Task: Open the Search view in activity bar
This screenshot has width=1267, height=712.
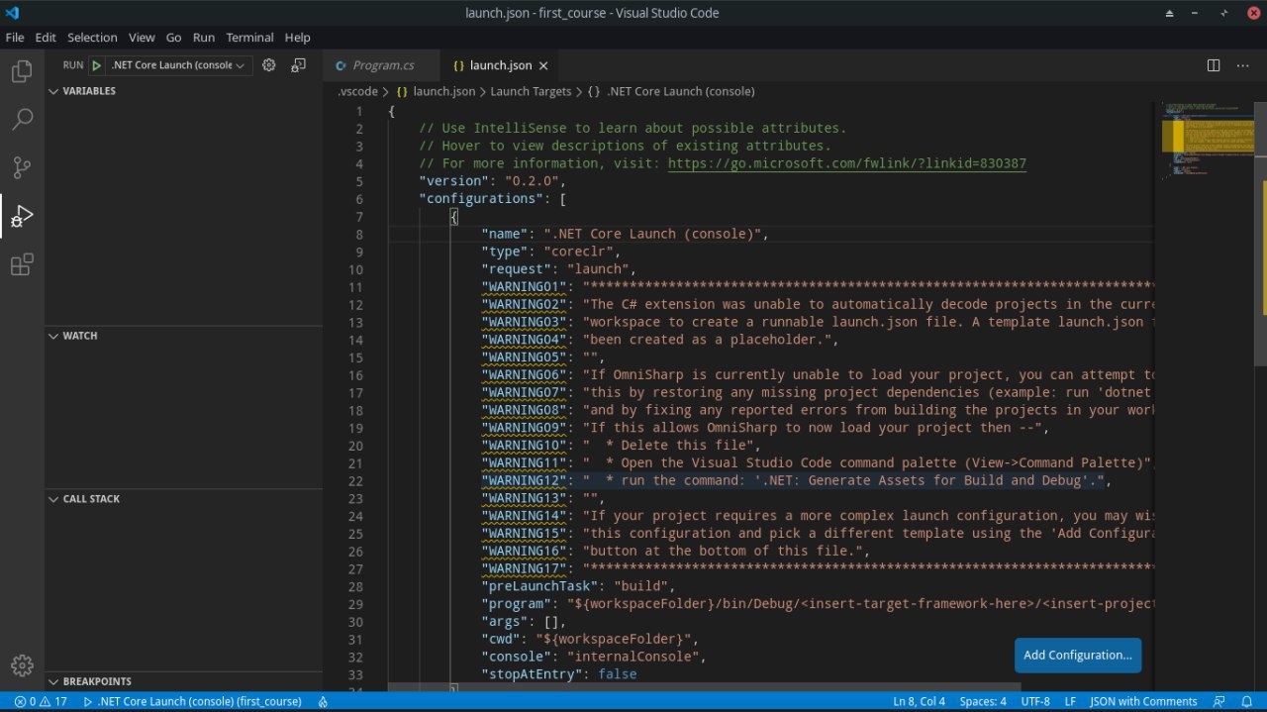Action: tap(22, 120)
